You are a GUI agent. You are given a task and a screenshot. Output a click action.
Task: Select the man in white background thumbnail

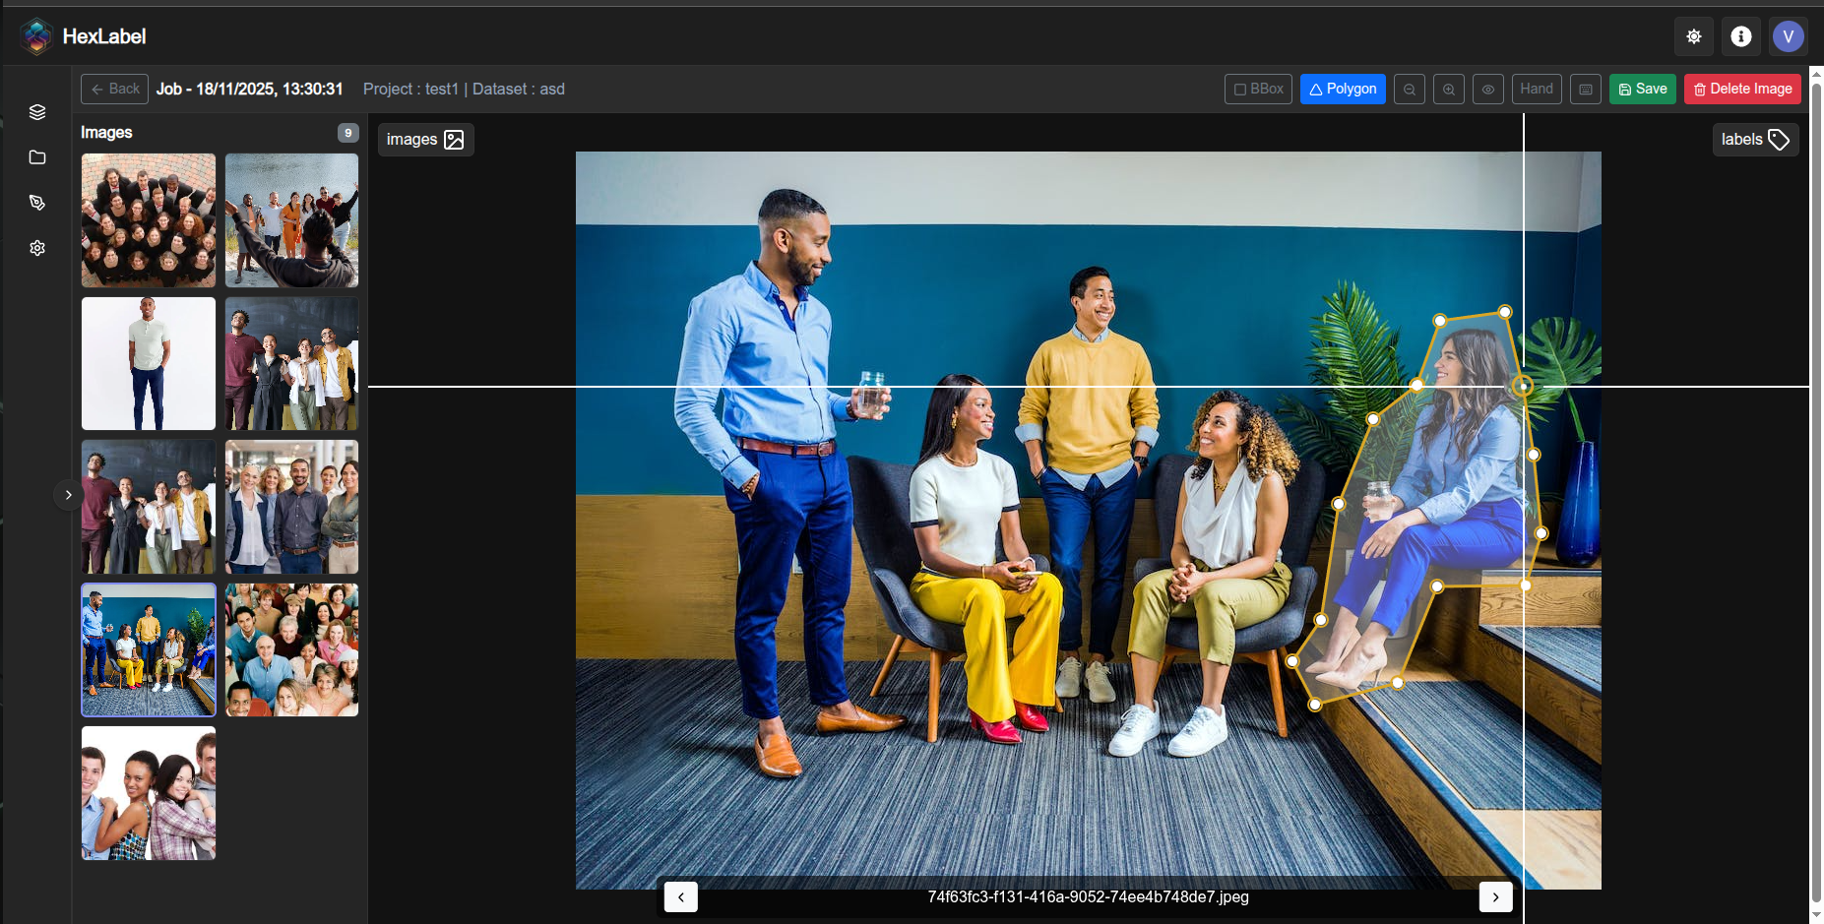pos(149,363)
